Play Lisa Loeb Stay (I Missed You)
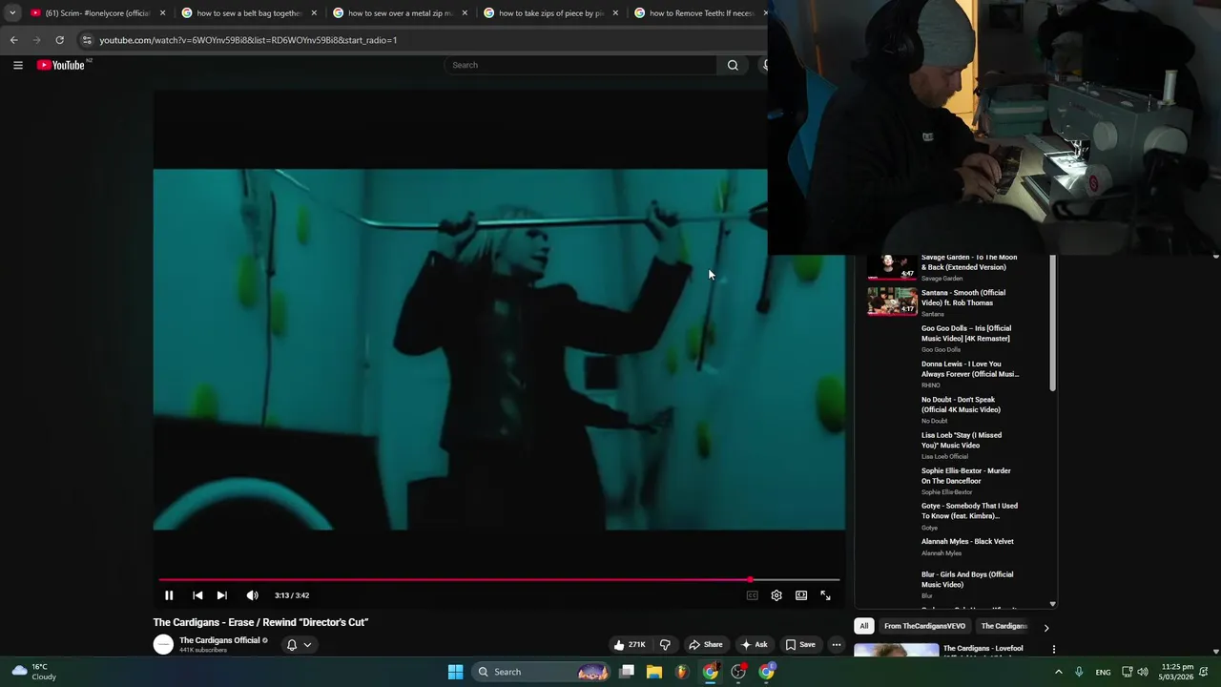 click(x=962, y=440)
